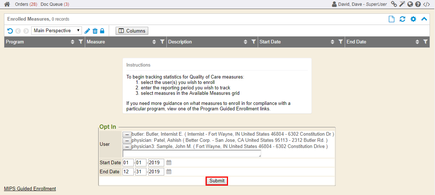Refresh the Enrolled Measures grid

(402, 19)
